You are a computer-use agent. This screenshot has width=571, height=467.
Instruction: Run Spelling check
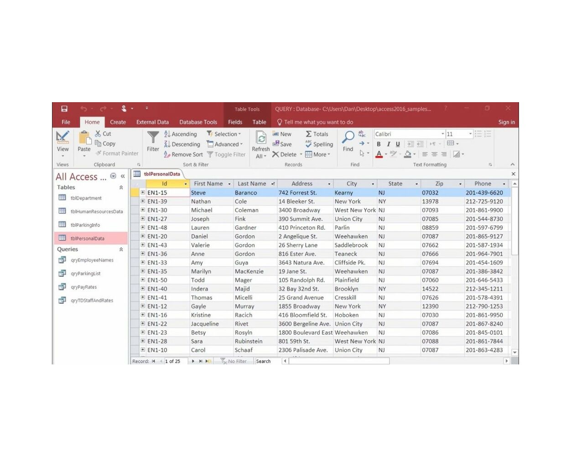319,144
